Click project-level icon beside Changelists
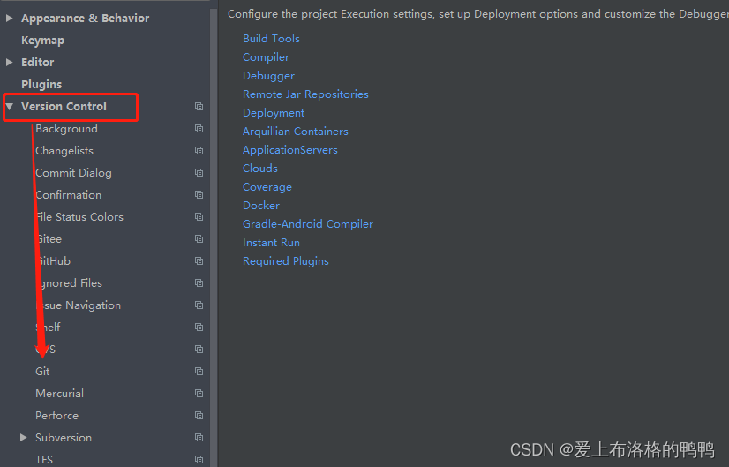Screen dimensions: 729x467 199,151
